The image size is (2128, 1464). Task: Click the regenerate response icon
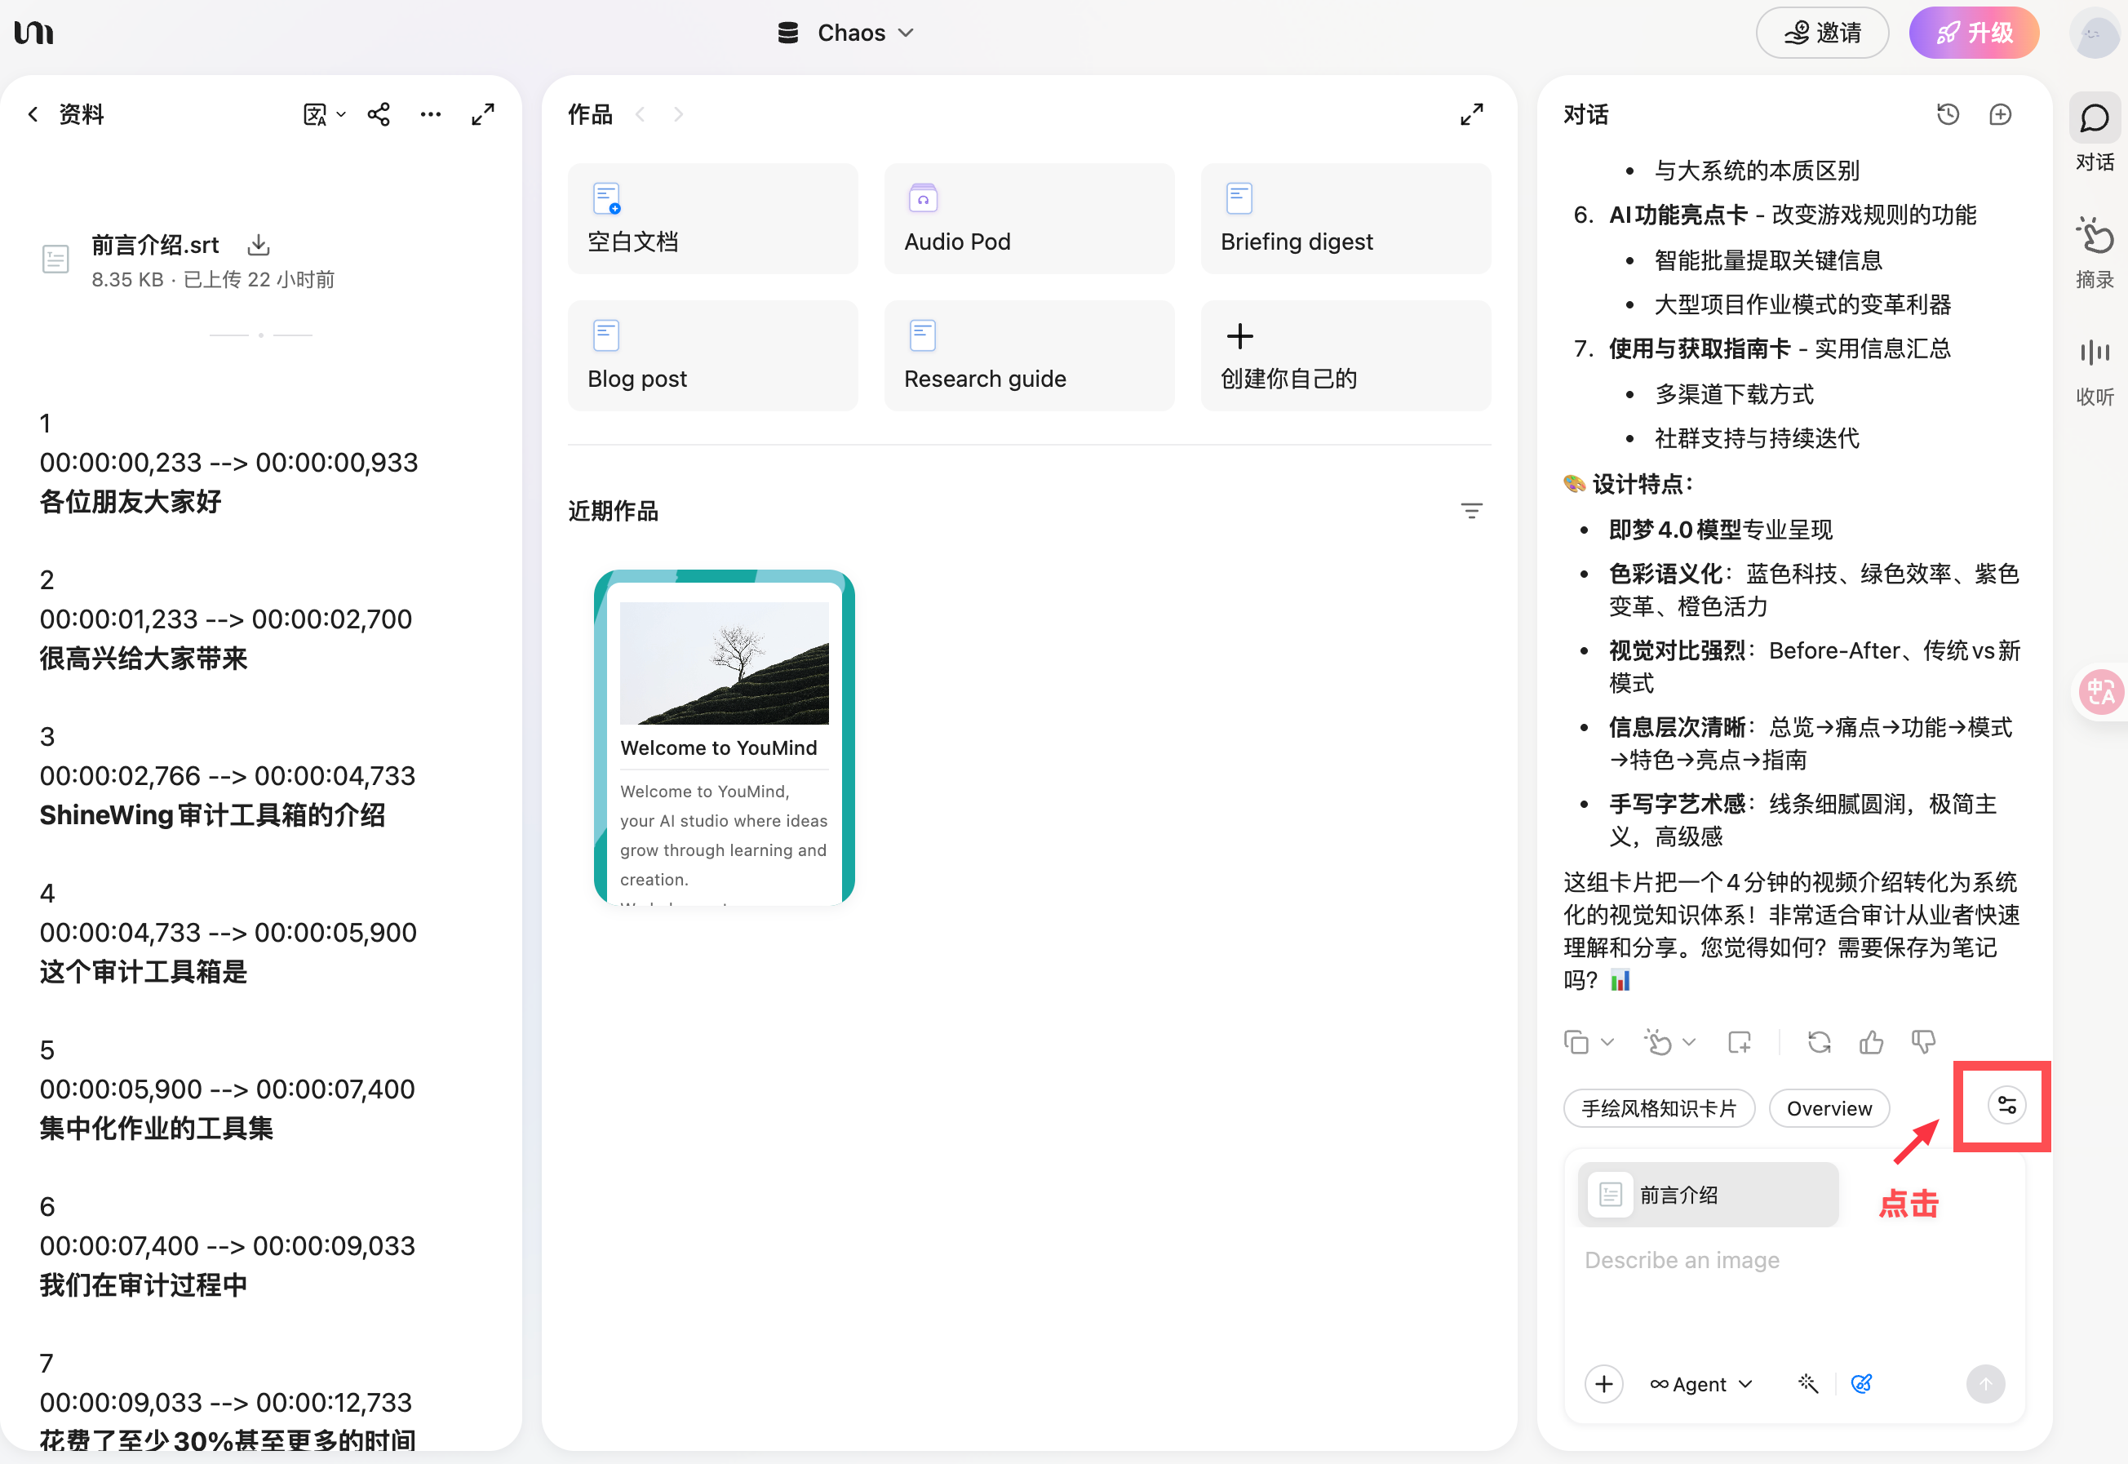[x=1819, y=1042]
